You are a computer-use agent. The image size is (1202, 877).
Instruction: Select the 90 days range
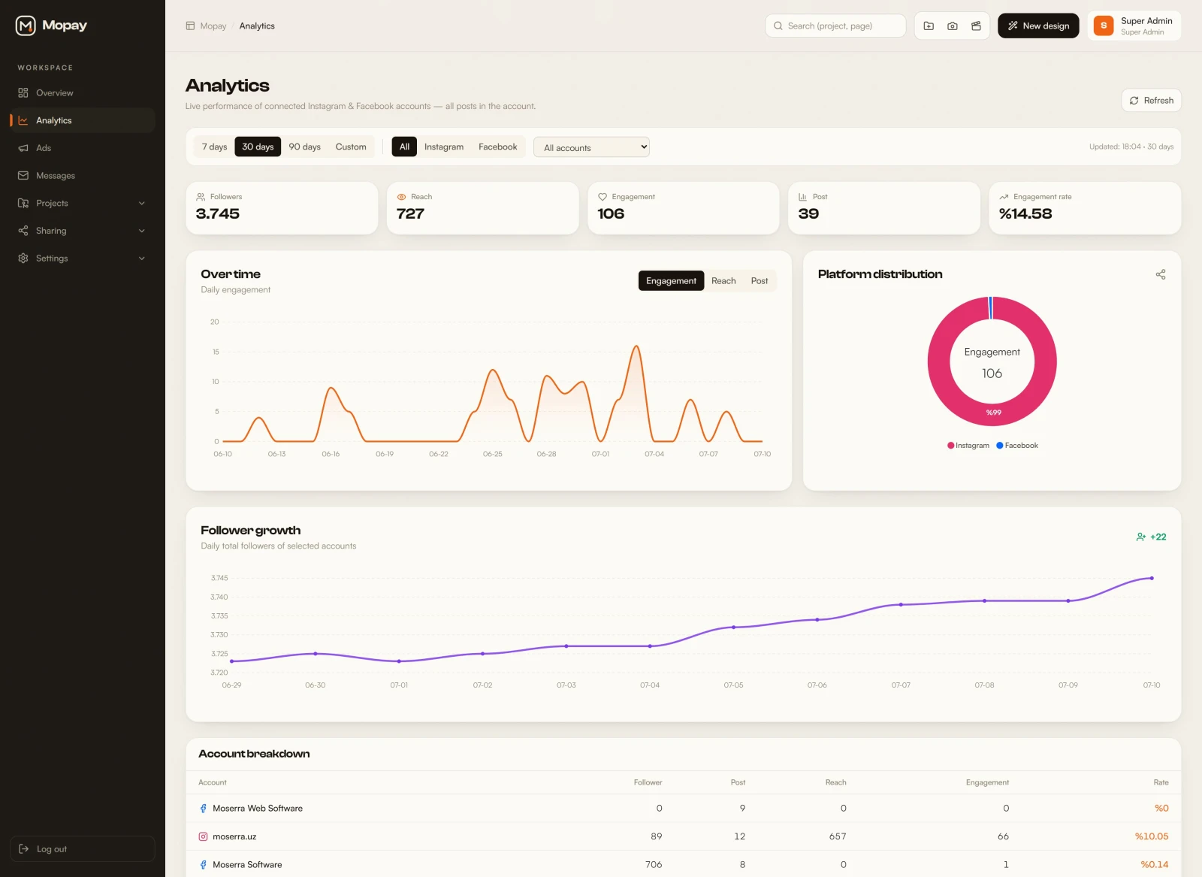[x=305, y=147]
